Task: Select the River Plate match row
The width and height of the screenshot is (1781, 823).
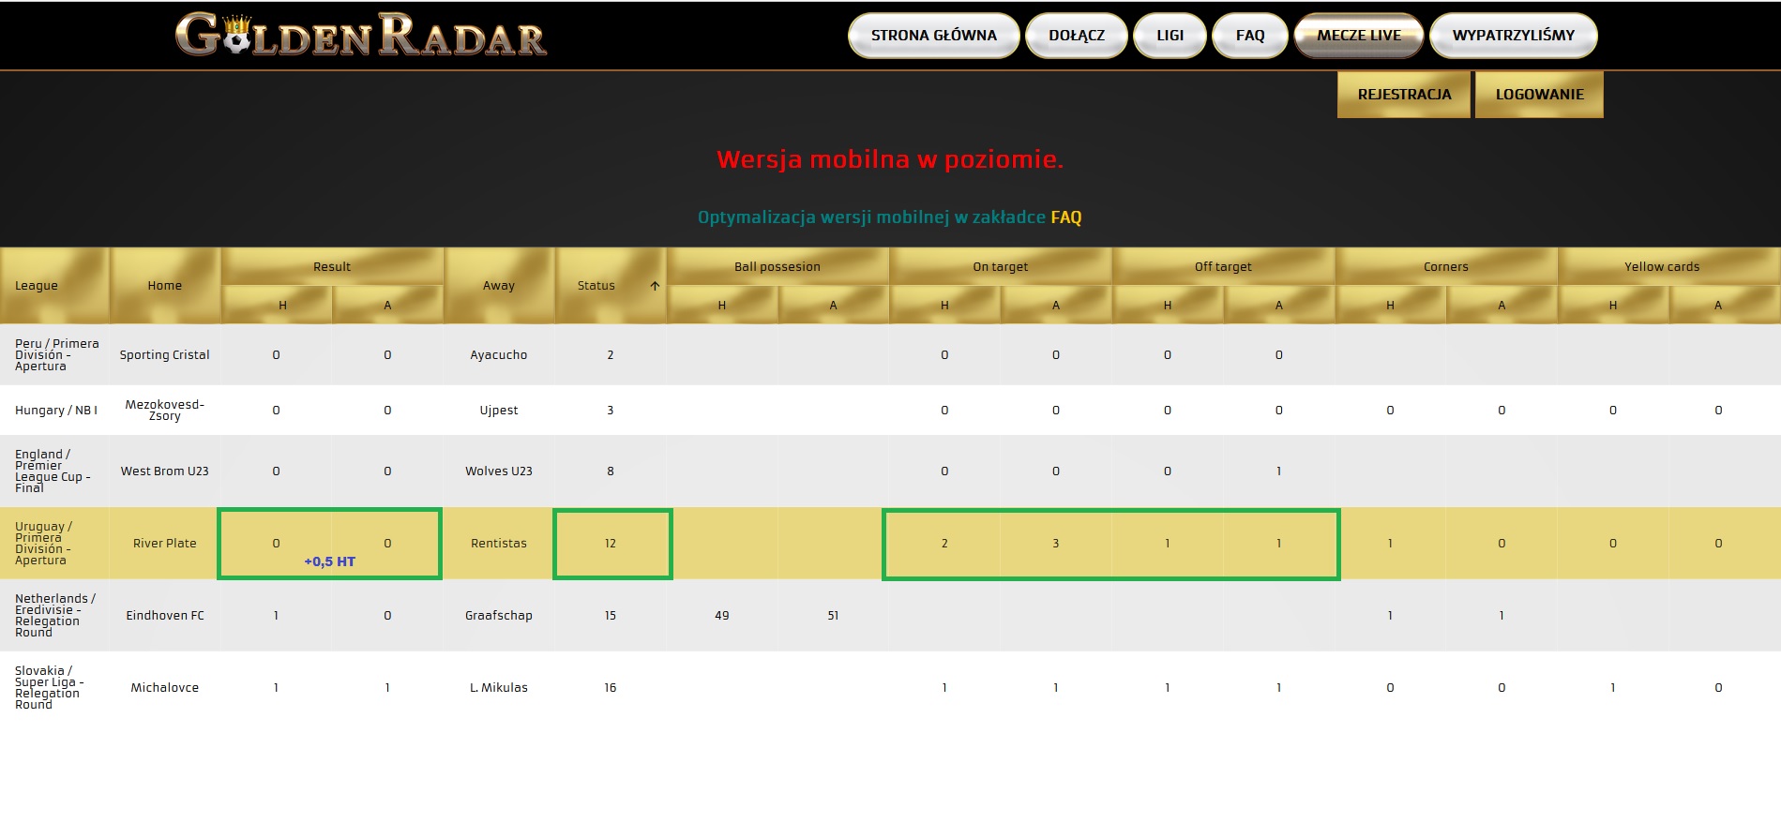Action: [x=890, y=544]
